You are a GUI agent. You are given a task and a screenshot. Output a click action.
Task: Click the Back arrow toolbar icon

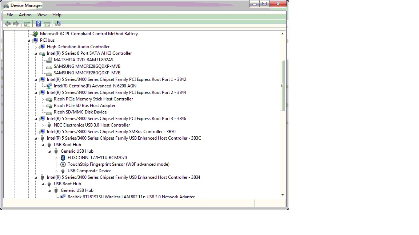(x=8, y=24)
